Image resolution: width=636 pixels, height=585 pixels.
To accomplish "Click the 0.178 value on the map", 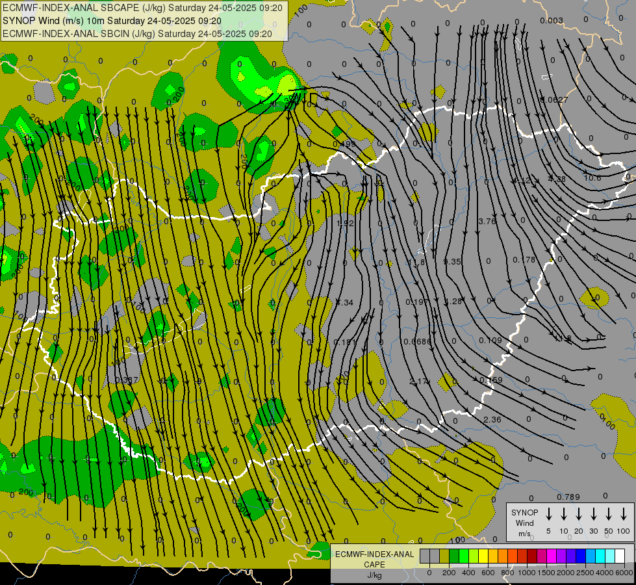I will click(x=524, y=259).
